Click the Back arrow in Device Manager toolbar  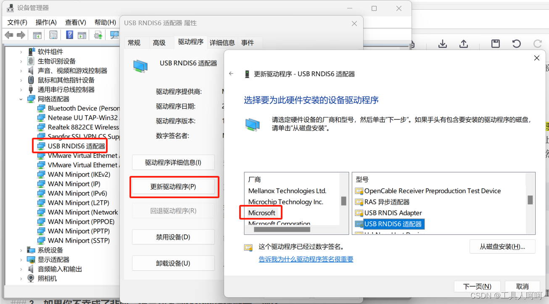[9, 35]
